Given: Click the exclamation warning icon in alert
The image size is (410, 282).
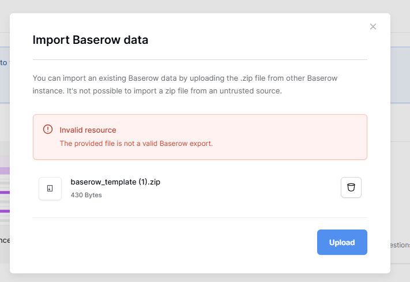Looking at the screenshot, I should (48, 129).
